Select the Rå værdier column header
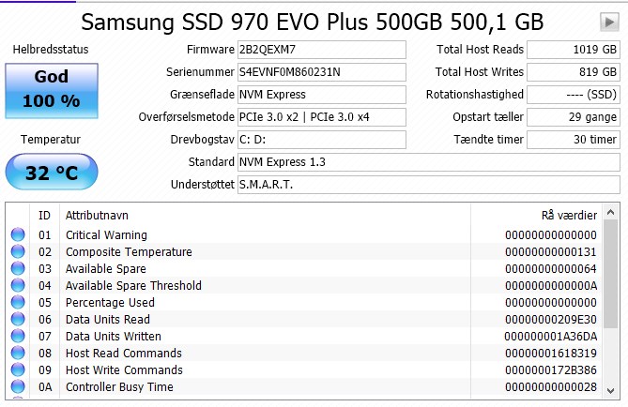 pyautogui.click(x=569, y=216)
